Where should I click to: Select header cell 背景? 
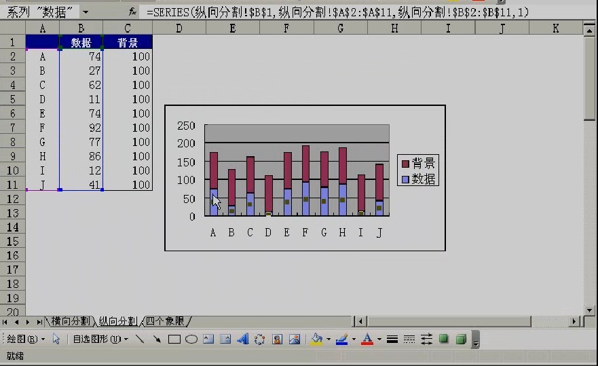tap(128, 42)
